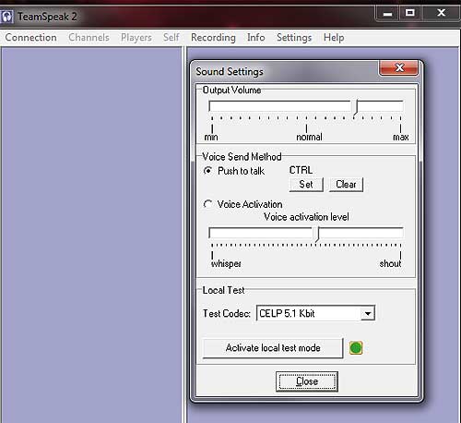Image resolution: width=461 pixels, height=423 pixels.
Task: Open the Recording menu
Action: coord(213,38)
